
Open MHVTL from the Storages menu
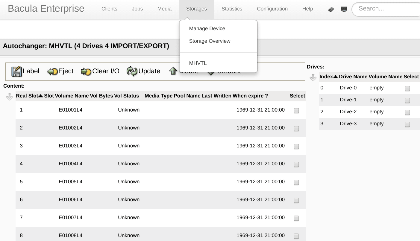coord(198,63)
